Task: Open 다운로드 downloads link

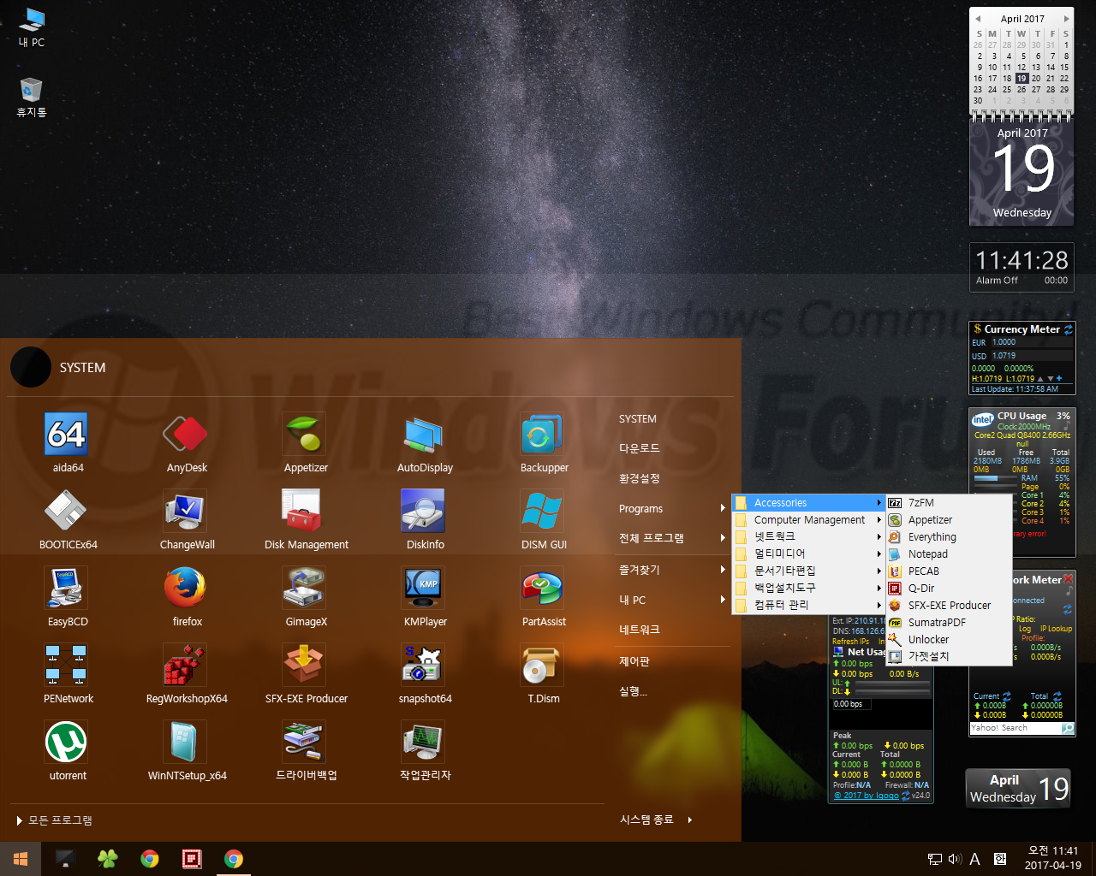Action: click(x=640, y=448)
